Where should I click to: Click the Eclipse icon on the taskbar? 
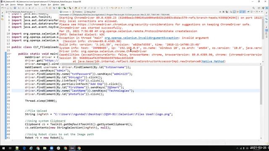click(72, 148)
